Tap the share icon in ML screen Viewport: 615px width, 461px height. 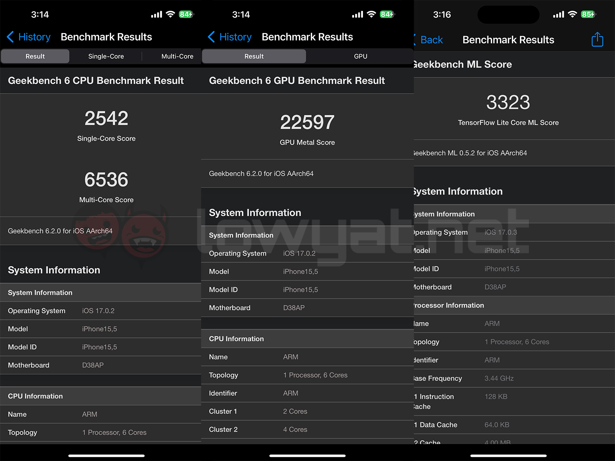coord(597,39)
